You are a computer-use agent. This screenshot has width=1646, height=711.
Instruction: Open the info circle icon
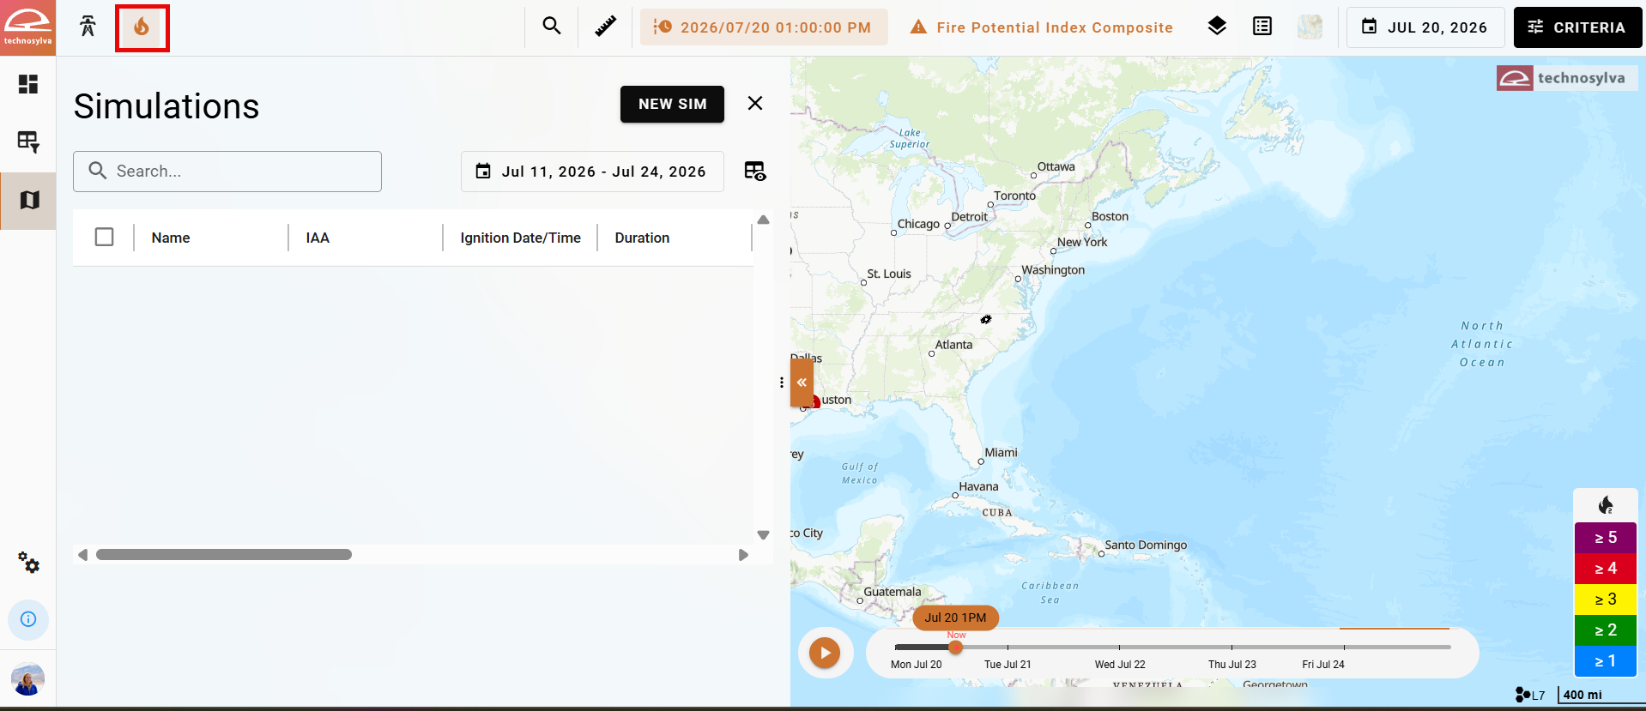point(28,619)
